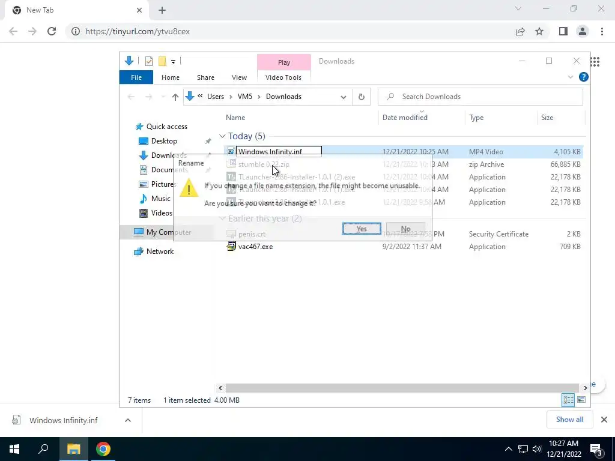Expand the ribbon with the chevron
The width and height of the screenshot is (615, 461).
click(x=571, y=77)
